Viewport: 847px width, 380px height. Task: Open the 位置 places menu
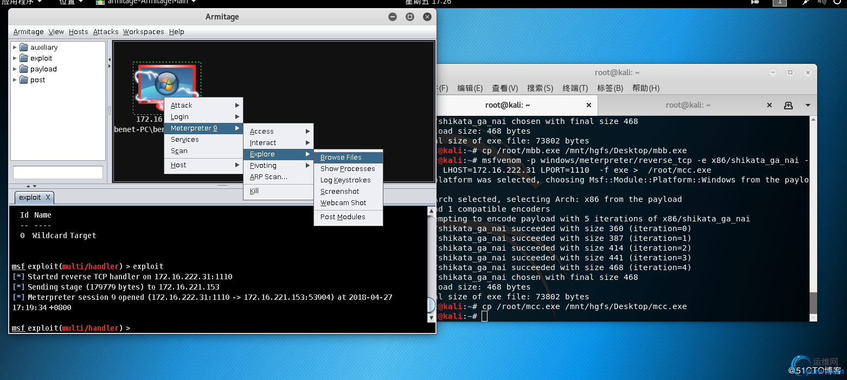pyautogui.click(x=71, y=2)
